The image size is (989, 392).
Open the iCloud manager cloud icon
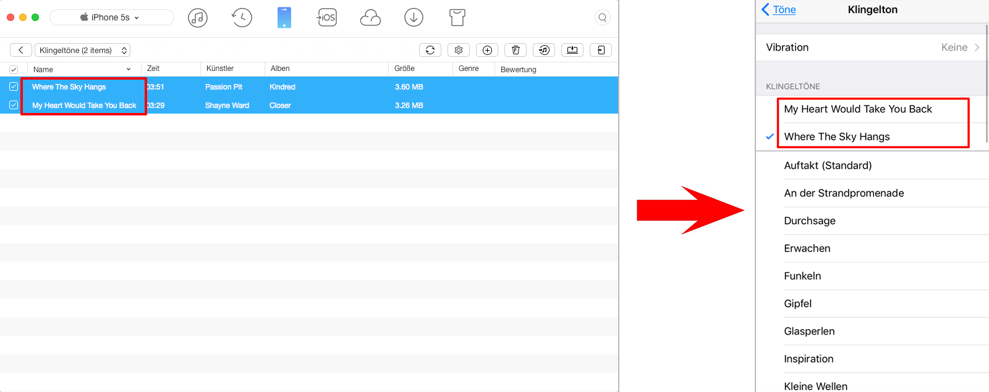[x=370, y=18]
